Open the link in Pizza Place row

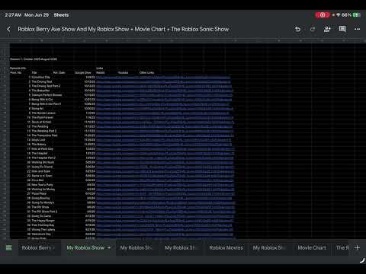coord(165,193)
